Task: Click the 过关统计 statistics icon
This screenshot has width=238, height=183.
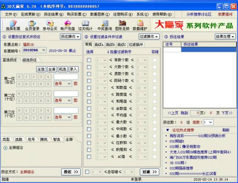Action: tap(85, 25)
